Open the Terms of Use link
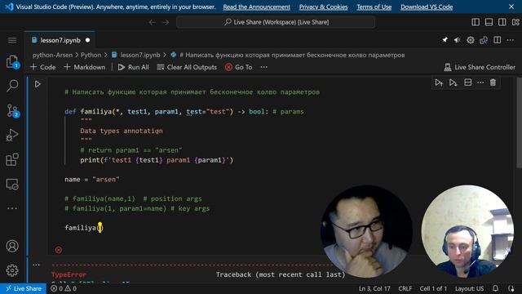 pyautogui.click(x=374, y=7)
